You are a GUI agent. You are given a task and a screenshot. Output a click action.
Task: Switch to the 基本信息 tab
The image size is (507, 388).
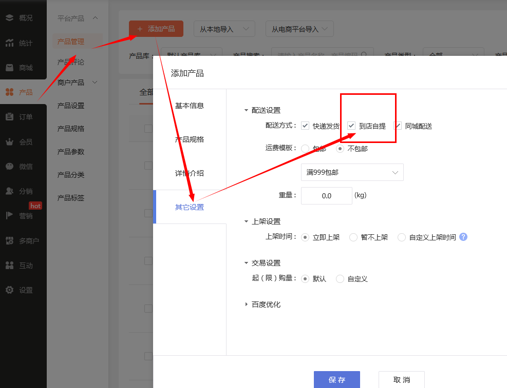[190, 106]
